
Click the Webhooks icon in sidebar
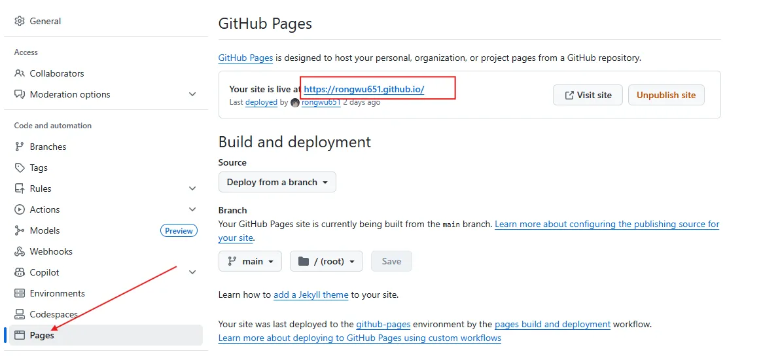20,251
